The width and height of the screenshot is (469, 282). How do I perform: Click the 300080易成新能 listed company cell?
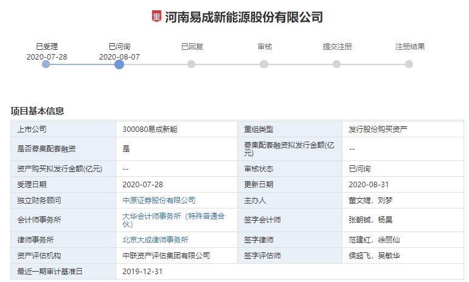(x=150, y=129)
